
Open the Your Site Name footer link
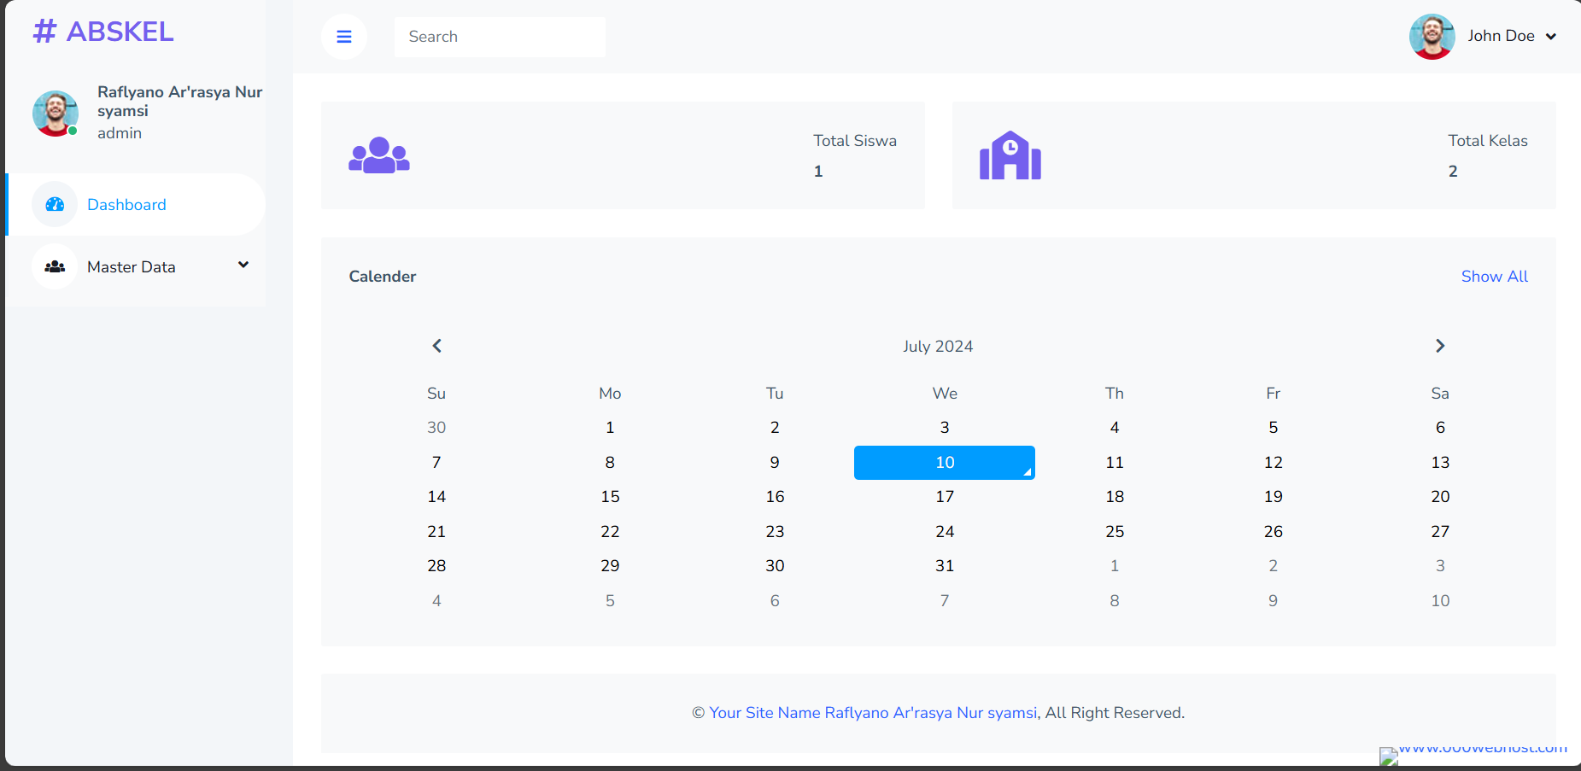[x=872, y=713]
